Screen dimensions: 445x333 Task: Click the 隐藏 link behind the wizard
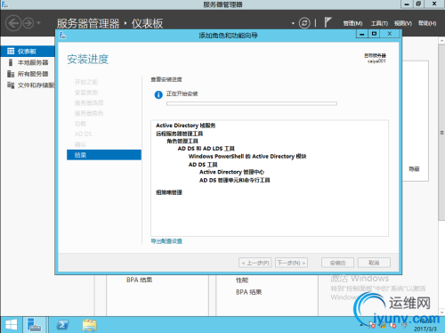[x=414, y=169]
